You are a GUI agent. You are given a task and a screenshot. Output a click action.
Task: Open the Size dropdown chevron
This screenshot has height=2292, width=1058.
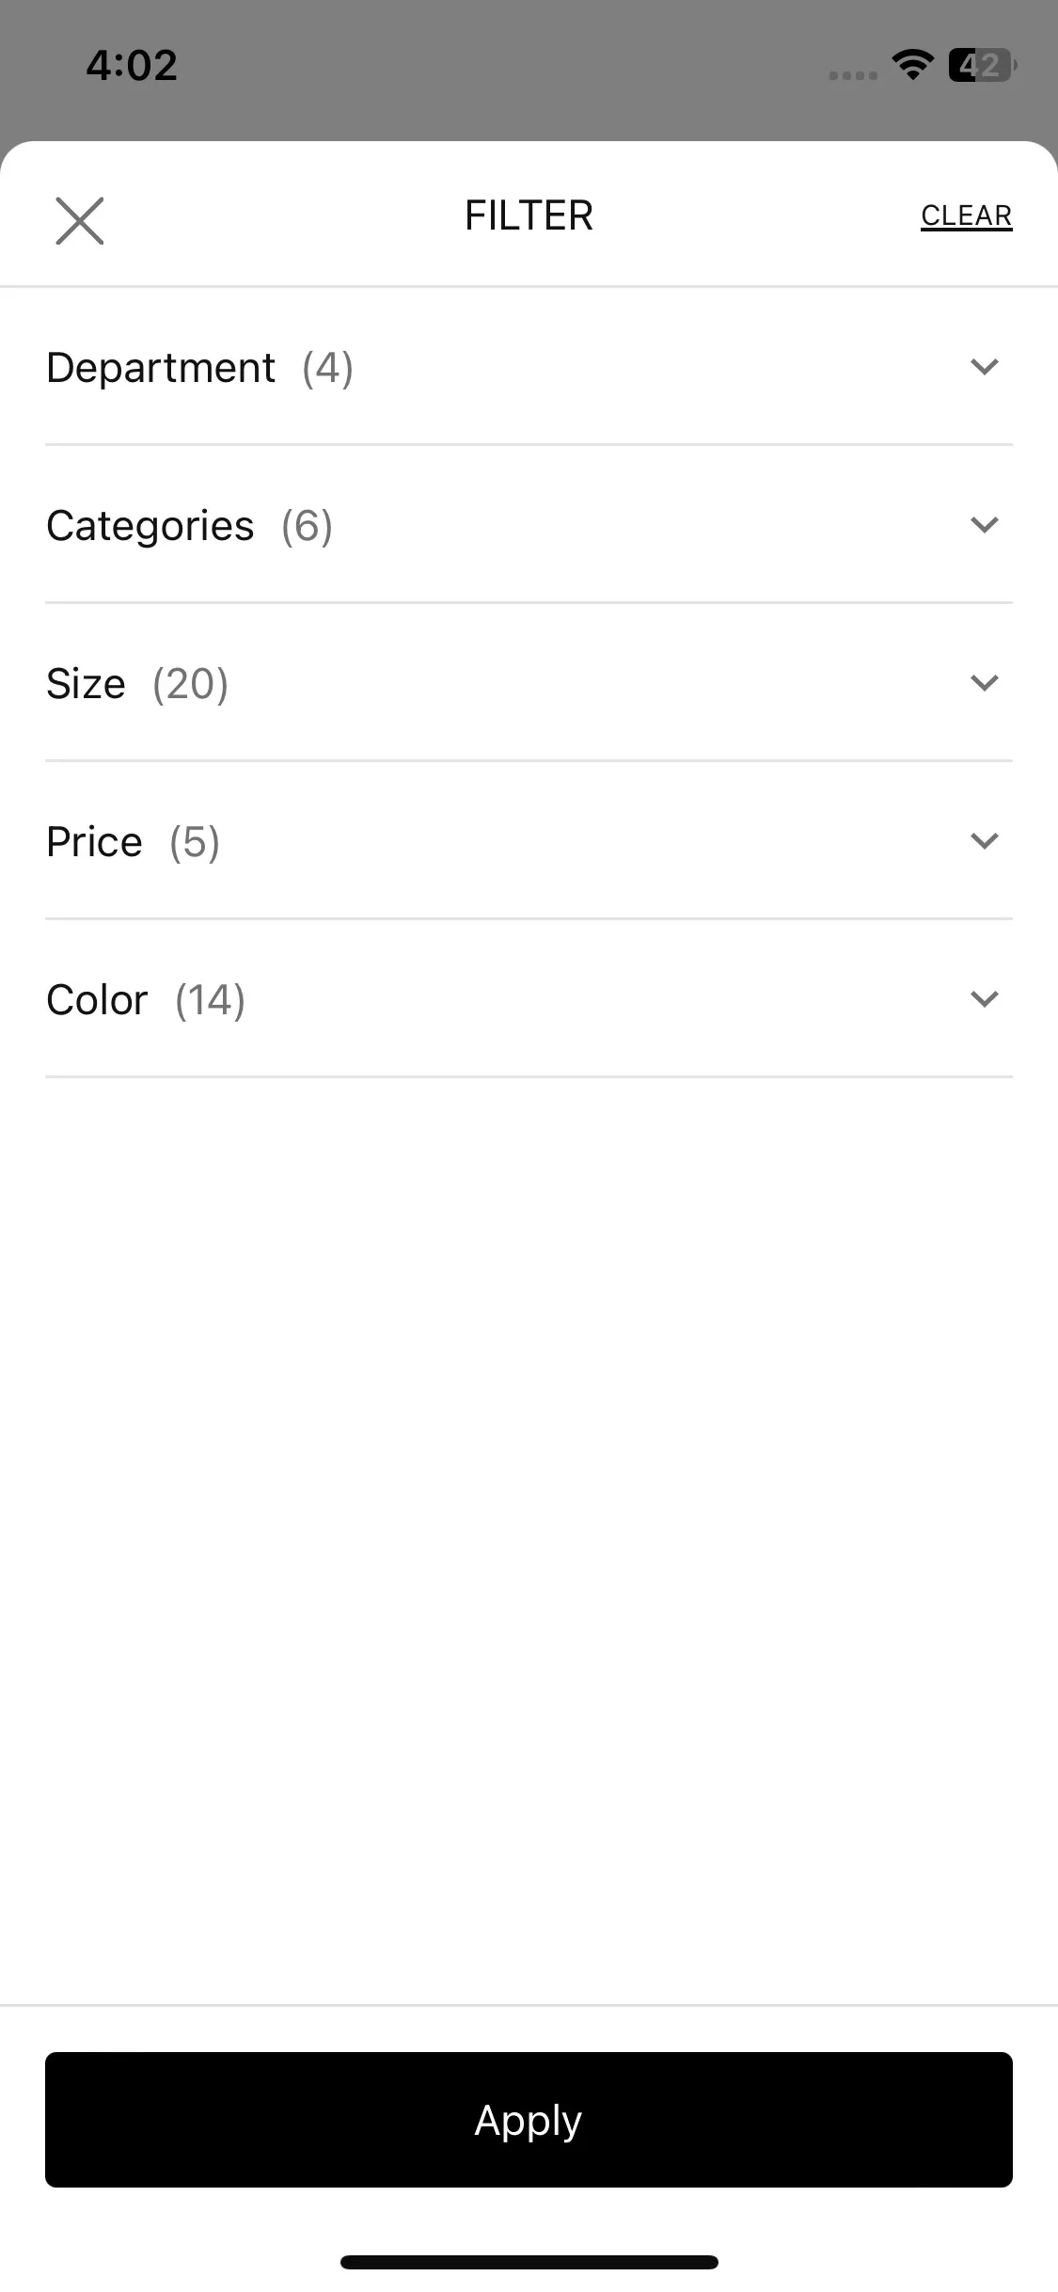click(x=984, y=682)
